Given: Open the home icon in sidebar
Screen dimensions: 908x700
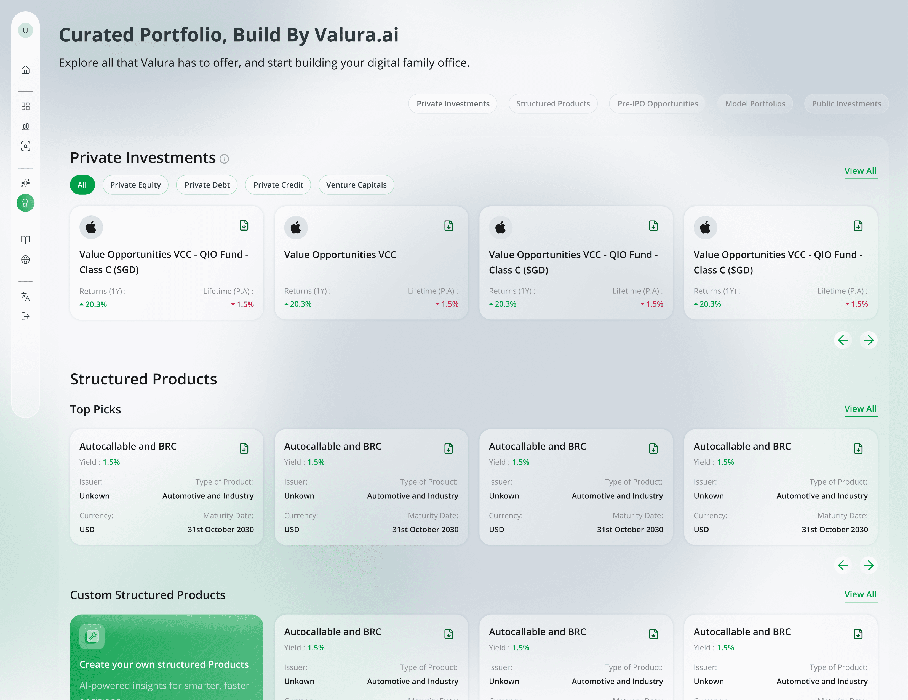Looking at the screenshot, I should click(25, 70).
